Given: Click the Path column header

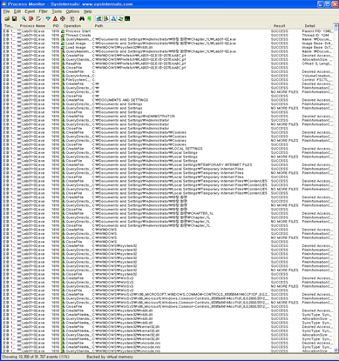Looking at the screenshot, I should click(180, 26).
